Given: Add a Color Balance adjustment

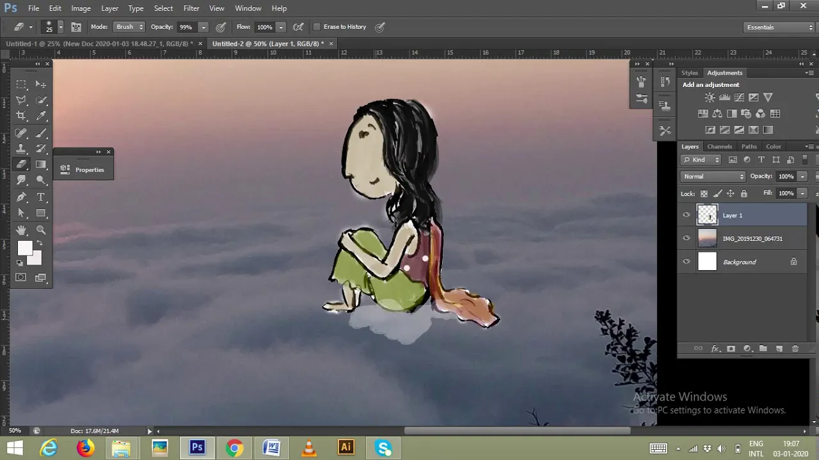Looking at the screenshot, I should click(x=717, y=114).
